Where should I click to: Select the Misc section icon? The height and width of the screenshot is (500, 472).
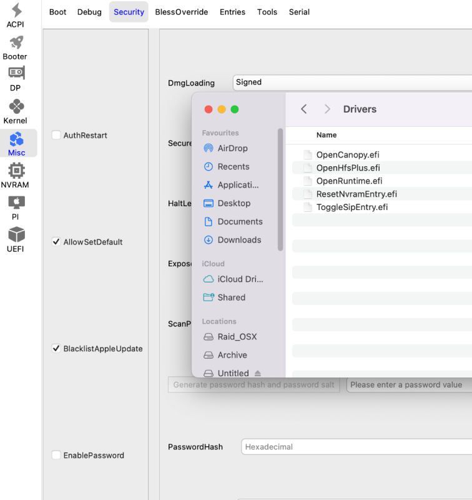[x=17, y=139]
